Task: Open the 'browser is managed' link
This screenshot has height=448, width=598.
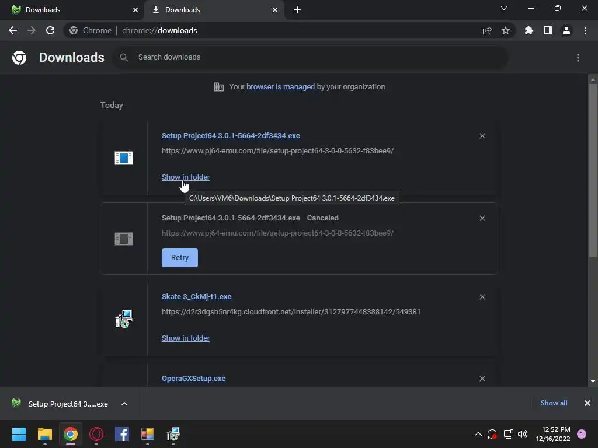Action: (x=281, y=87)
